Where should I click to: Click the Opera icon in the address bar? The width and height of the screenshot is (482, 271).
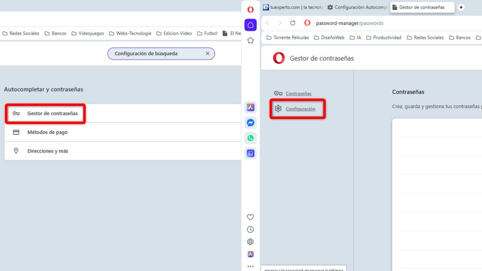(307, 23)
